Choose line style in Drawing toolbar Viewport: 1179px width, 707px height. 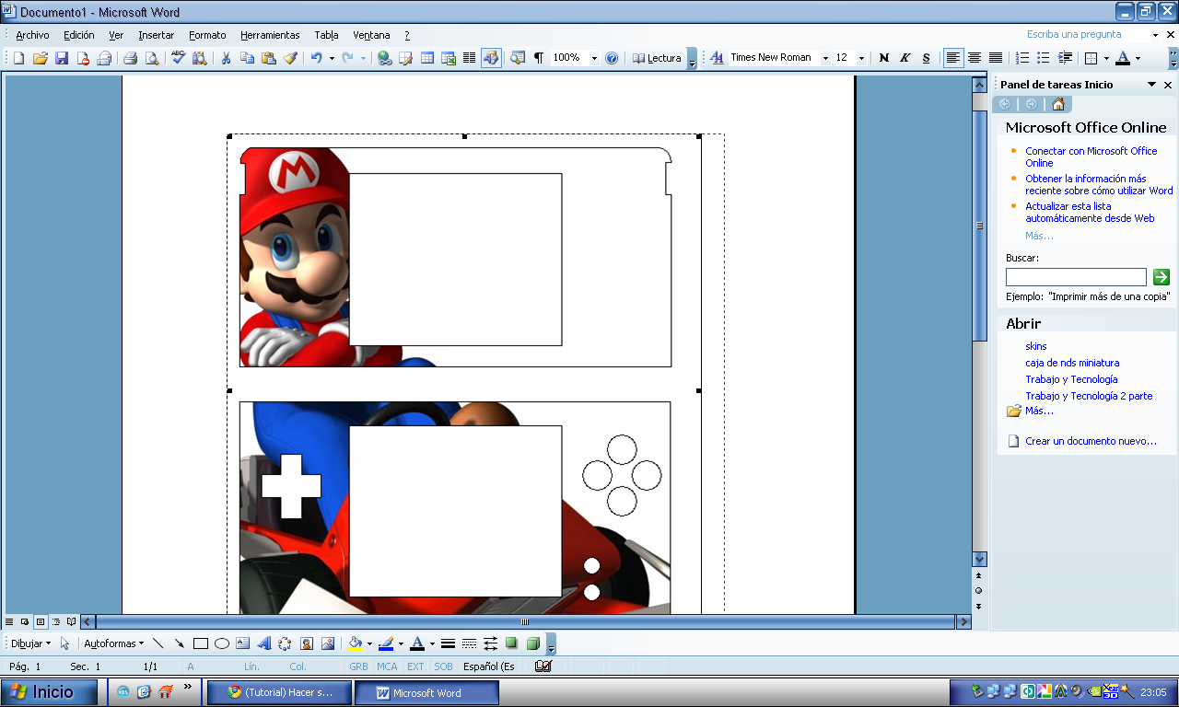coord(448,643)
